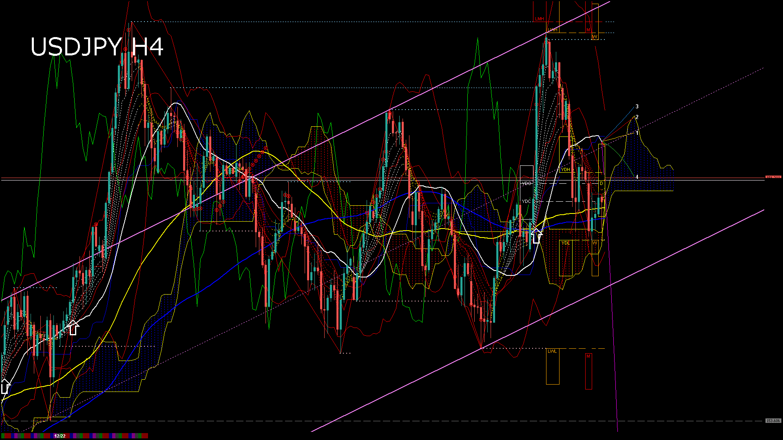
Task: Click the YDO price label
Action: [526, 183]
